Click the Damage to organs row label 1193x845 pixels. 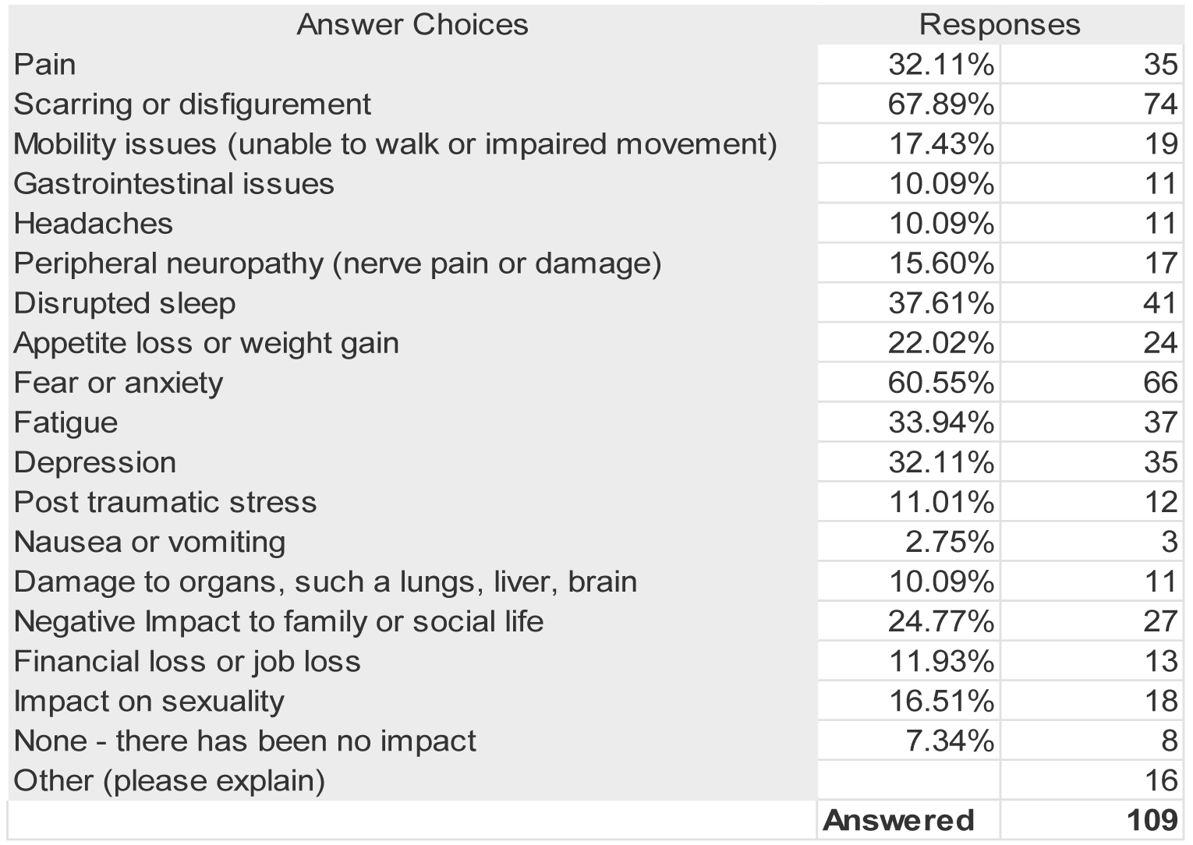(x=325, y=582)
